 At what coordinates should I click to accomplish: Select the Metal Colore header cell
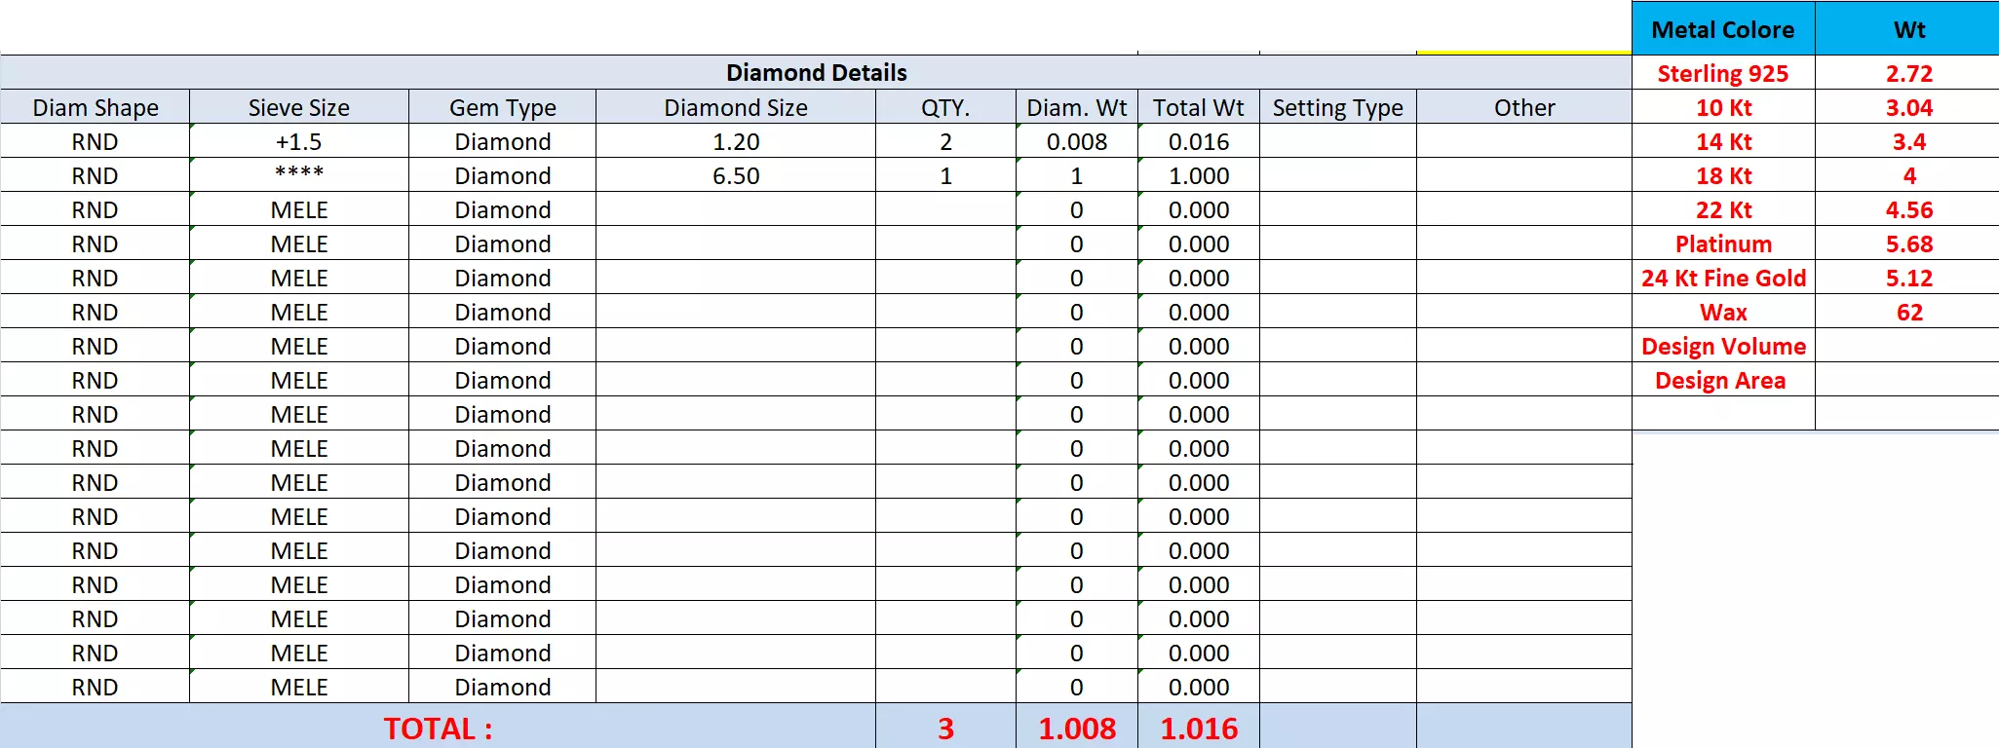coord(1723,28)
